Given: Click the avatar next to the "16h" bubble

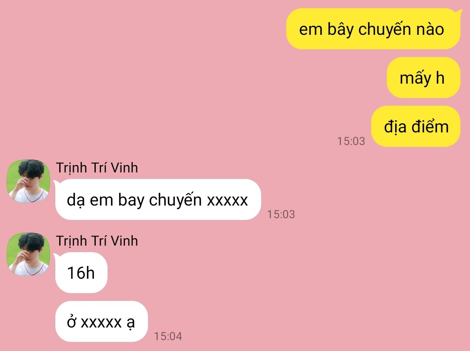Looking at the screenshot, I should pos(28,254).
